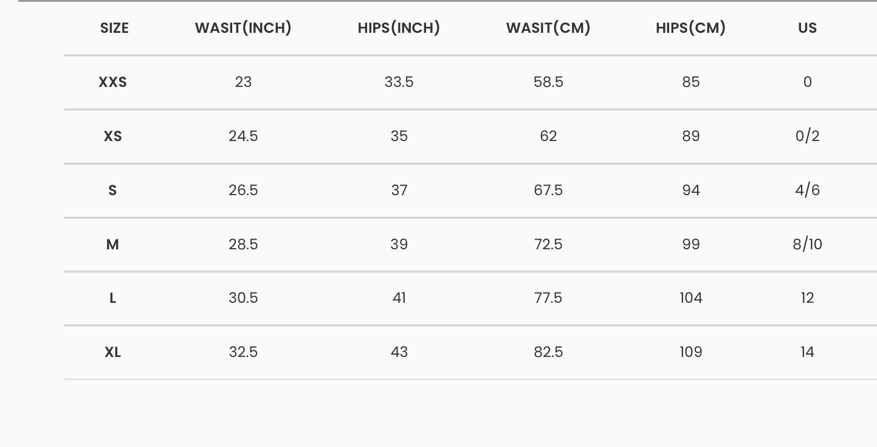This screenshot has width=877, height=447.
Task: Select the S size row label
Action: 112,190
